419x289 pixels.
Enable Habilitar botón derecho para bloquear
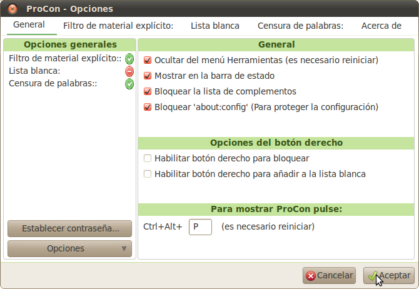point(148,158)
